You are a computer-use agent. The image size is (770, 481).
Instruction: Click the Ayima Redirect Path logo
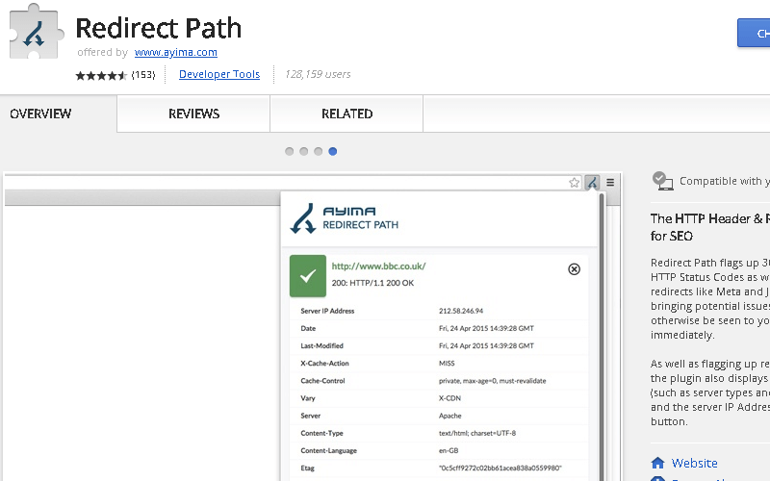point(345,218)
